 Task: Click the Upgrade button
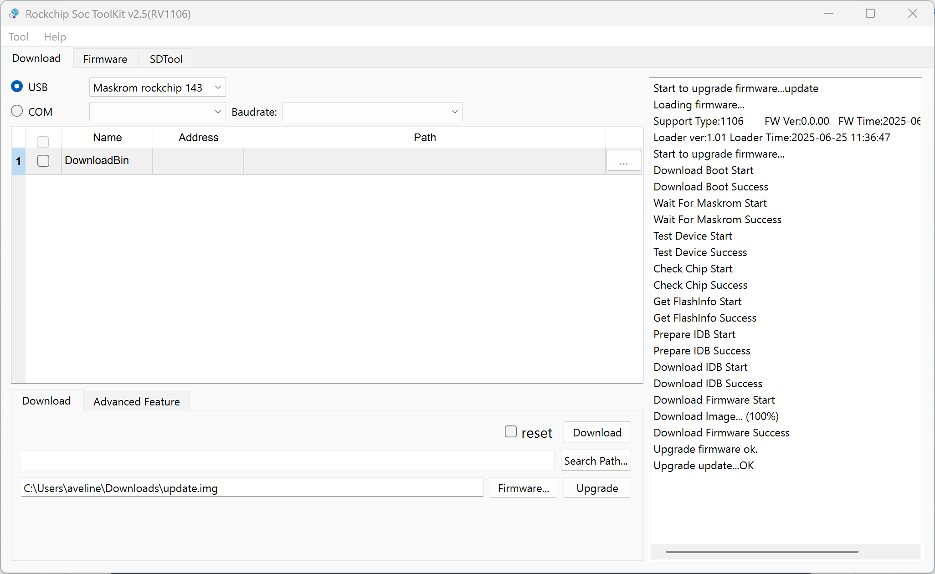[x=597, y=487]
